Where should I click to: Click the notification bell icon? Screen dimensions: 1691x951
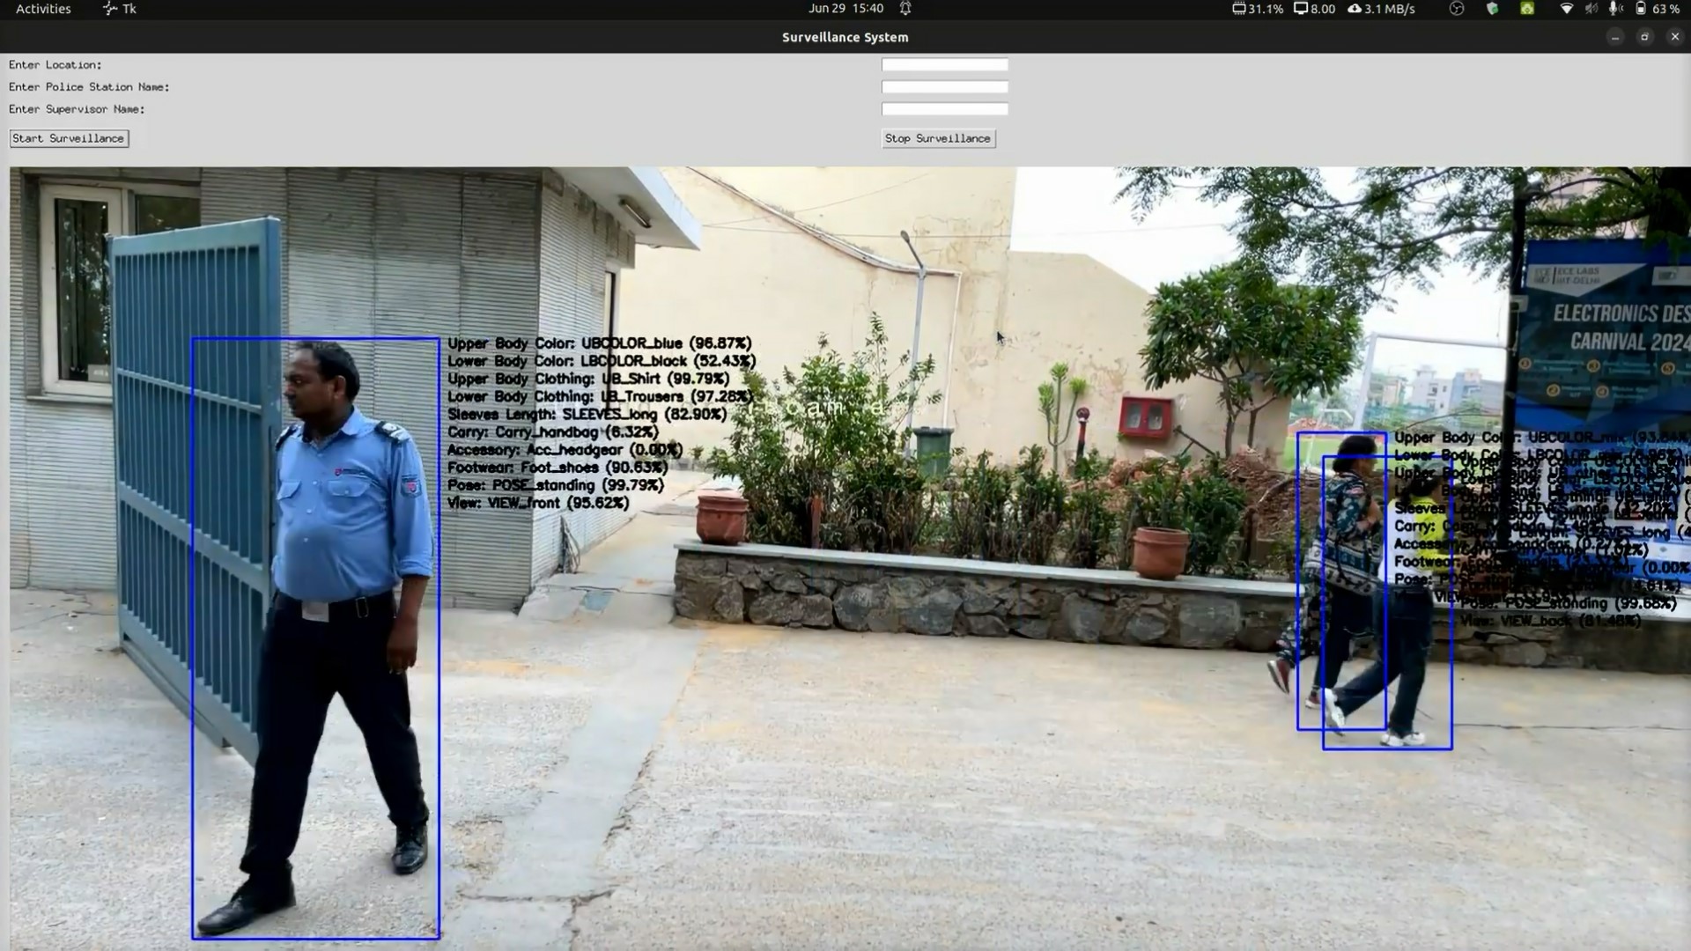click(x=905, y=9)
